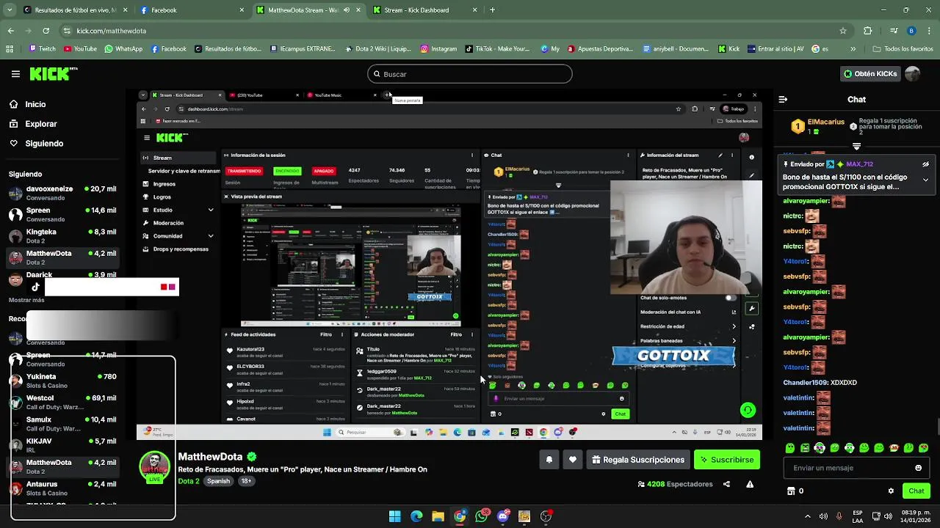Image resolution: width=940 pixels, height=528 pixels.
Task: Click the MatthewDota LIVE avatar below the video
Action: (154, 467)
